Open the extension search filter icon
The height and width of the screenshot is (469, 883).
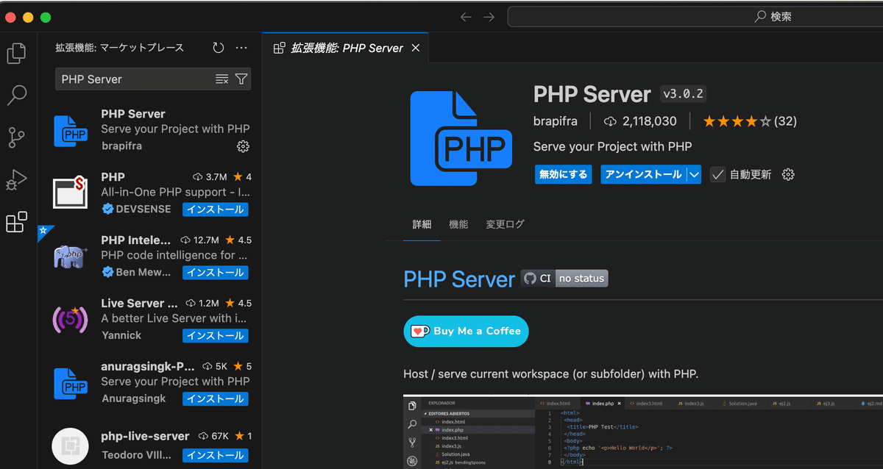241,79
